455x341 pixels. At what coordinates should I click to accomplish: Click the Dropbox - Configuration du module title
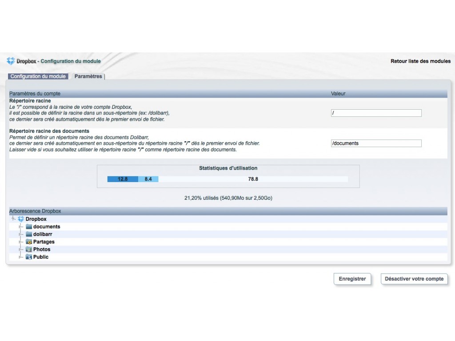point(59,61)
